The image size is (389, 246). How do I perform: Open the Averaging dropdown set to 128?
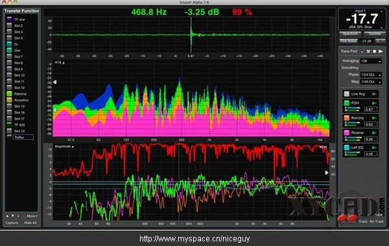point(371,61)
